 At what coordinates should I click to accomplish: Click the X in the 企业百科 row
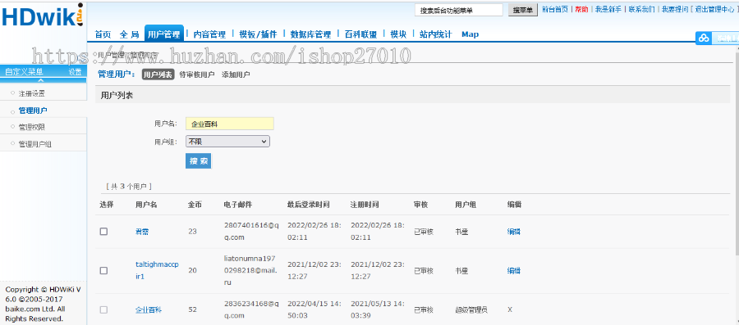(x=510, y=309)
